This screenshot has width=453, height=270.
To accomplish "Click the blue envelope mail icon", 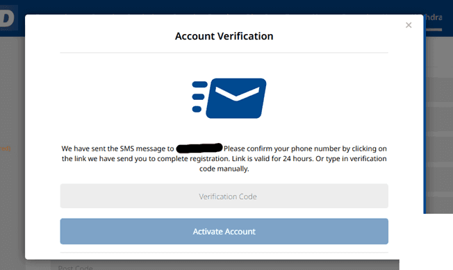I will click(x=236, y=98).
